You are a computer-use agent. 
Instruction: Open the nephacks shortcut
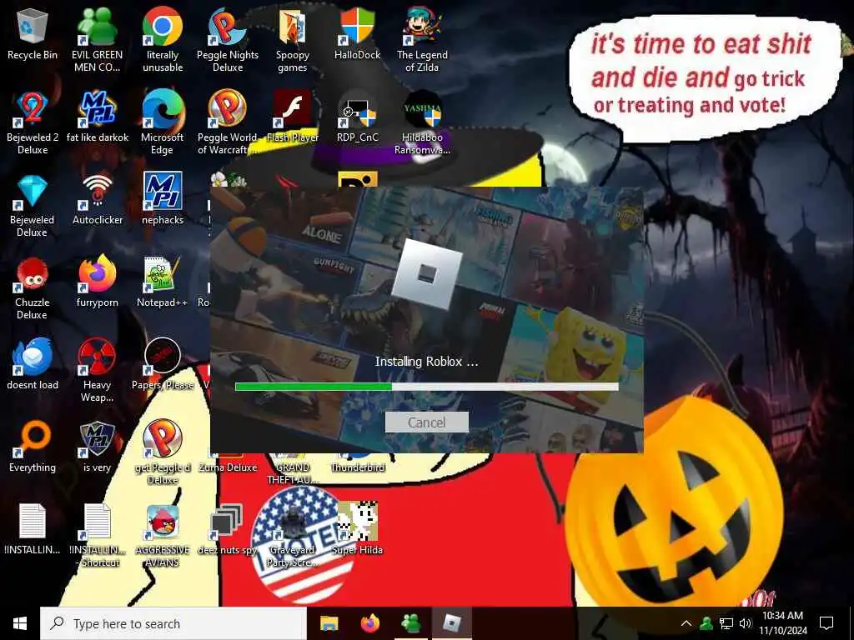pos(163,199)
